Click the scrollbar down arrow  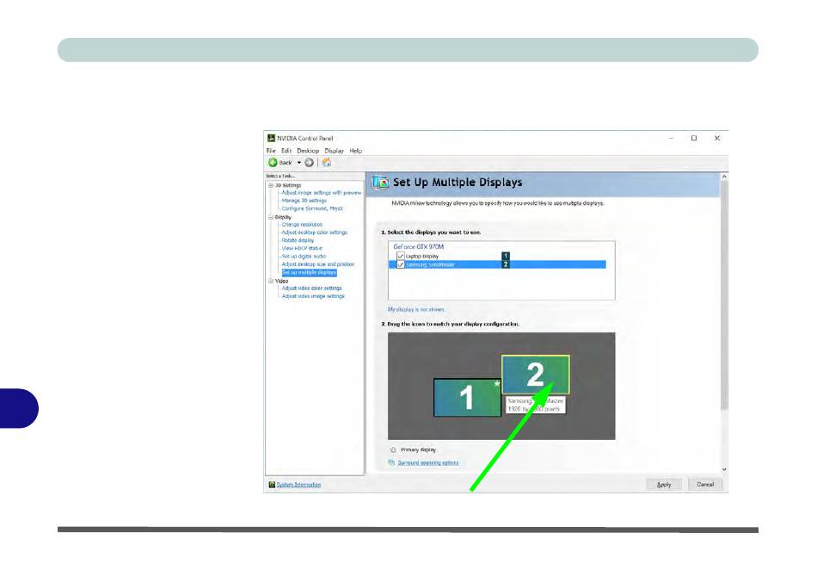pyautogui.click(x=724, y=469)
